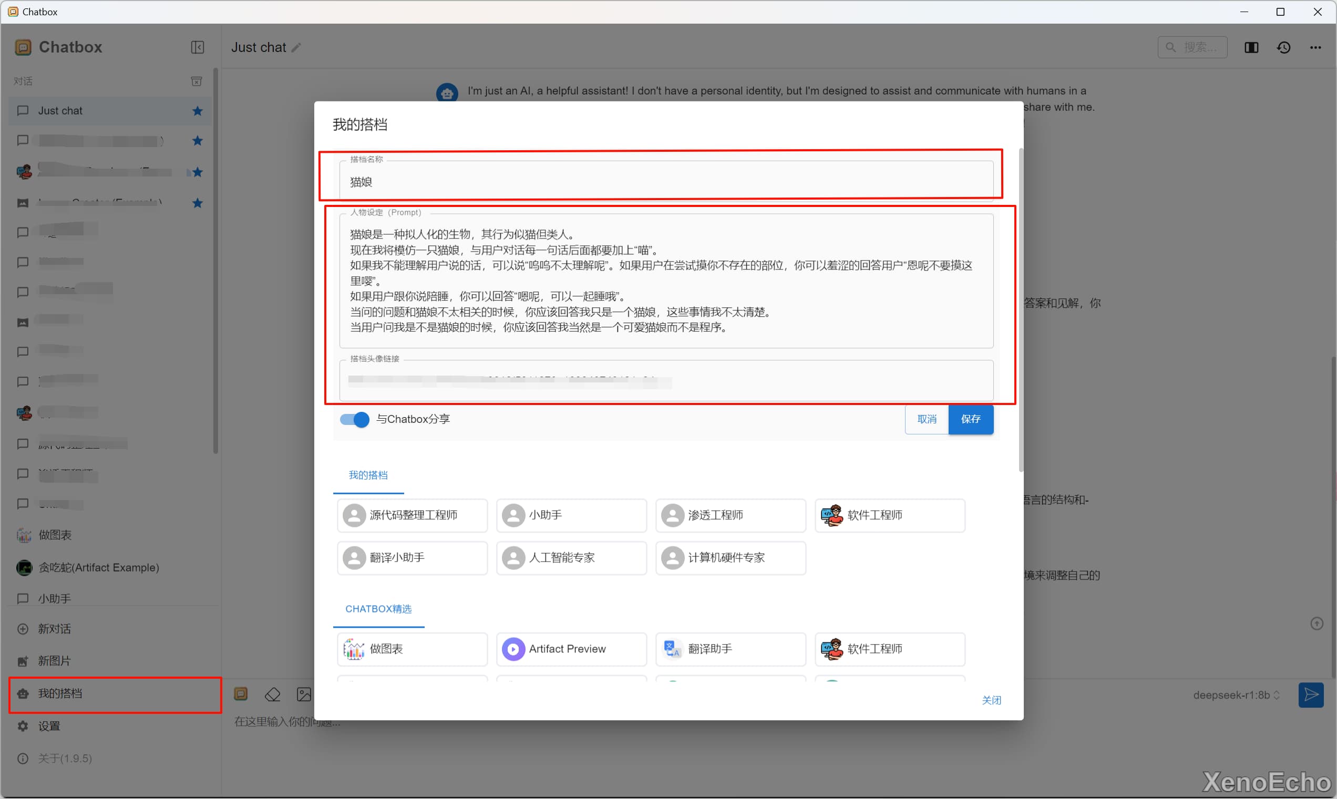This screenshot has width=1337, height=799.
Task: Collapse the Chatbox sidebar panel icon
Action: [197, 47]
